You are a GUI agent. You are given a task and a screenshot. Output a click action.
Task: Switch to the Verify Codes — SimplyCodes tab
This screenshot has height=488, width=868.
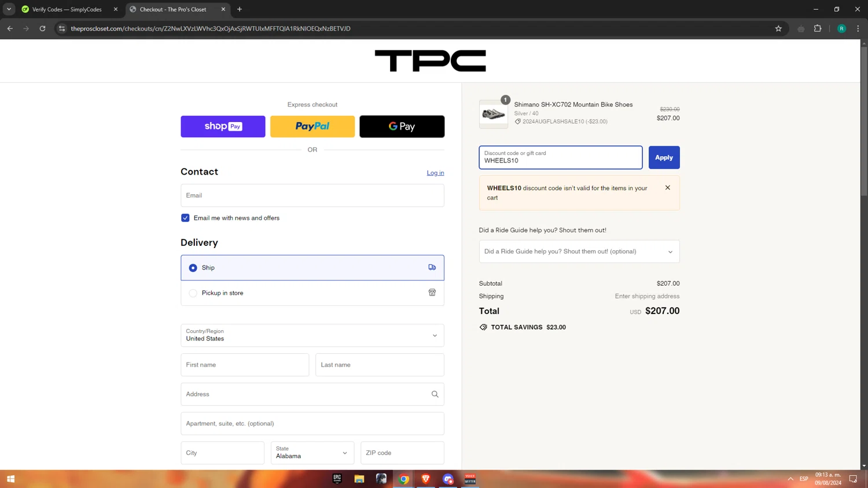pos(67,9)
